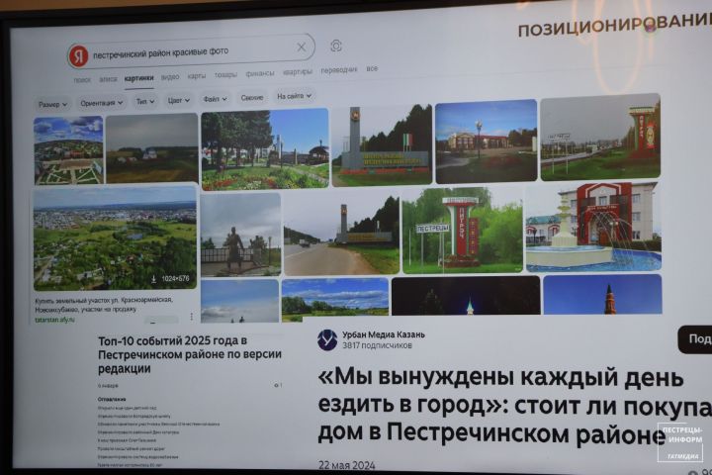Open the fountain and red arch thumbnail
This screenshot has width=712, height=475.
(593, 228)
